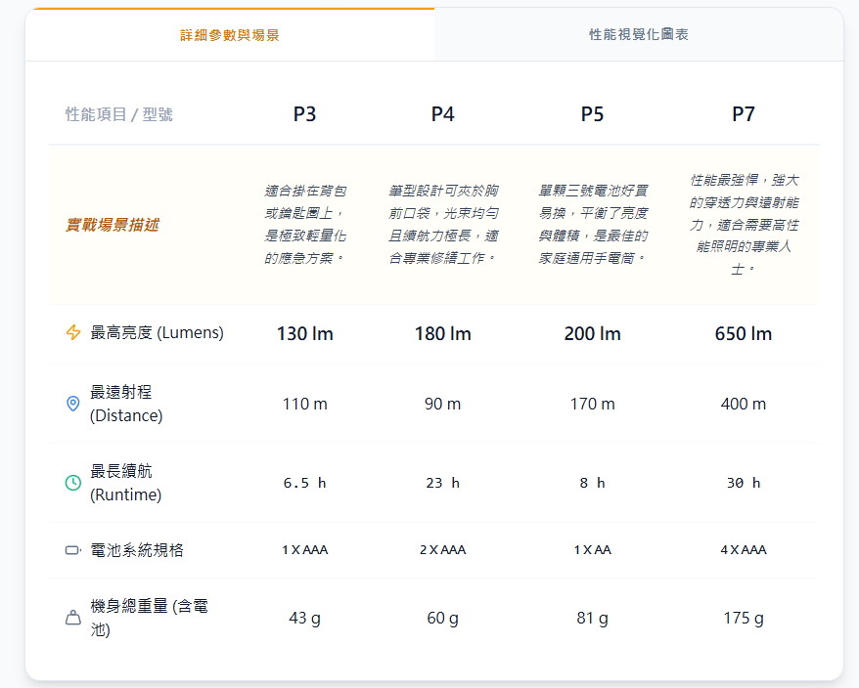Click the P3 scenario description text
This screenshot has width=859, height=688.
[304, 225]
